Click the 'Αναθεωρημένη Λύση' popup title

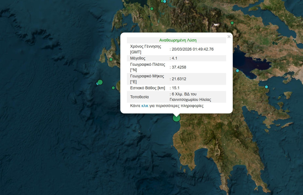[176, 40]
